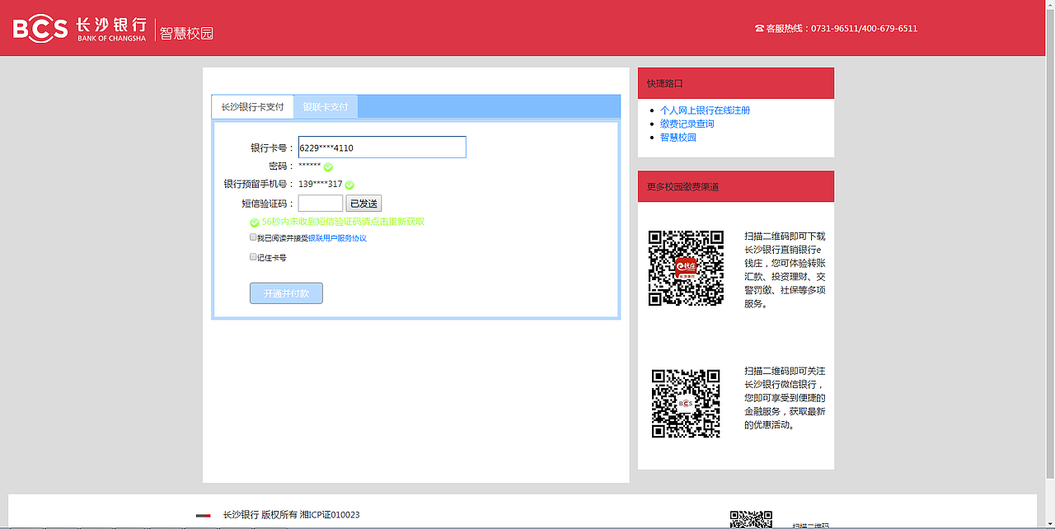Click the 客服热线 phone icon
1055x529 pixels.
tap(759, 28)
